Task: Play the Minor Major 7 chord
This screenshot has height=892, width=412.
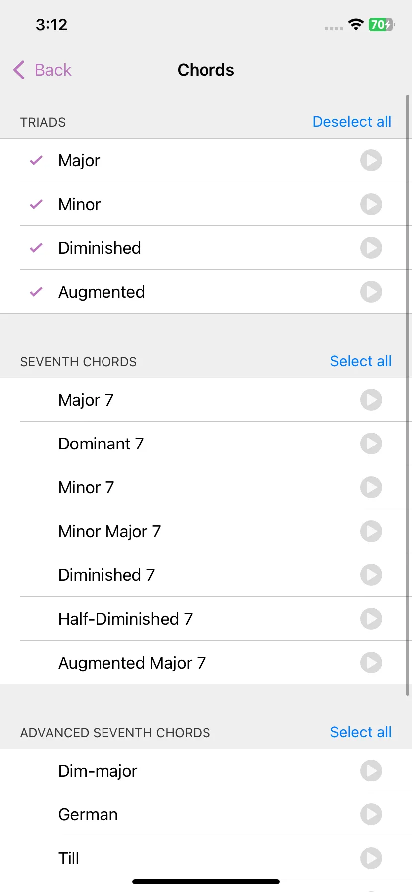Action: pyautogui.click(x=371, y=531)
